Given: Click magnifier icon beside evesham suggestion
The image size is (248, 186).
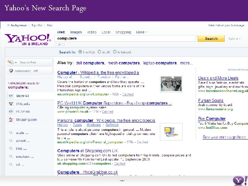Looking at the screenshot, I should point(11,156).
